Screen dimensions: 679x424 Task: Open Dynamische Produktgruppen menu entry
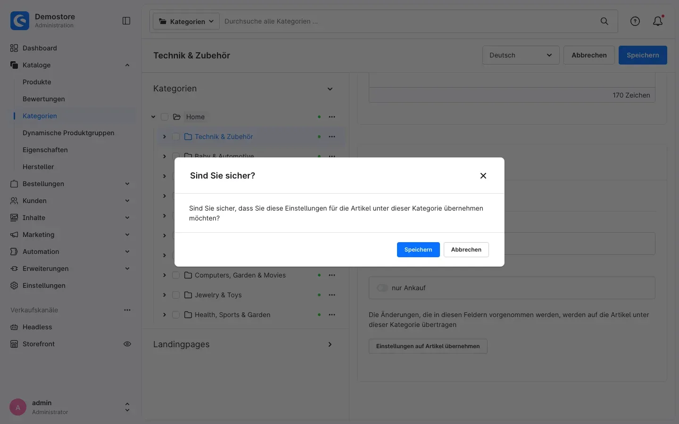(x=68, y=133)
